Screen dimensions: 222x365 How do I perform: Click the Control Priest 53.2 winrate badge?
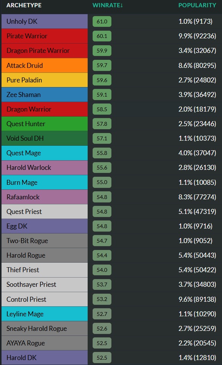point(102,299)
